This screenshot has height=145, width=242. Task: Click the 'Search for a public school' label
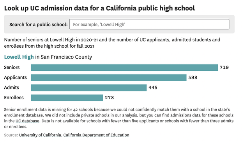point(39,25)
